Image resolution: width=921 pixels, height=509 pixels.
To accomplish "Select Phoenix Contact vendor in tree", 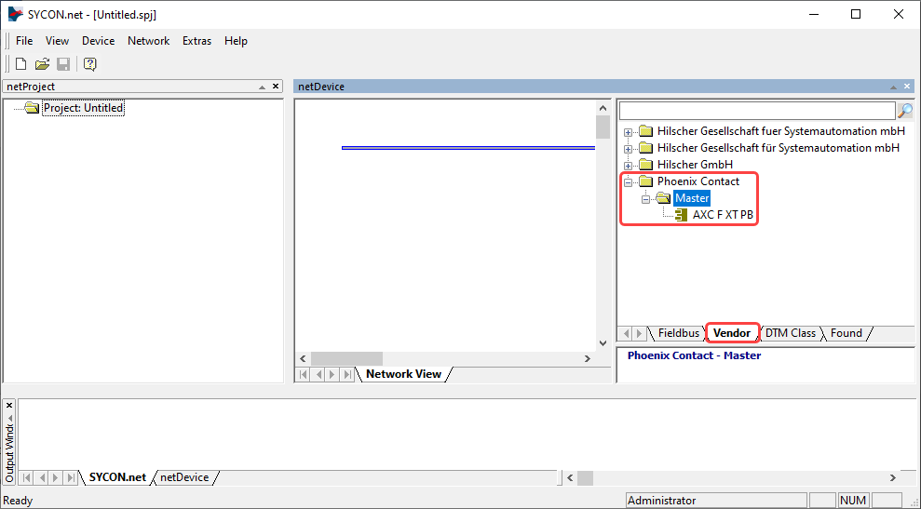I will pos(698,181).
